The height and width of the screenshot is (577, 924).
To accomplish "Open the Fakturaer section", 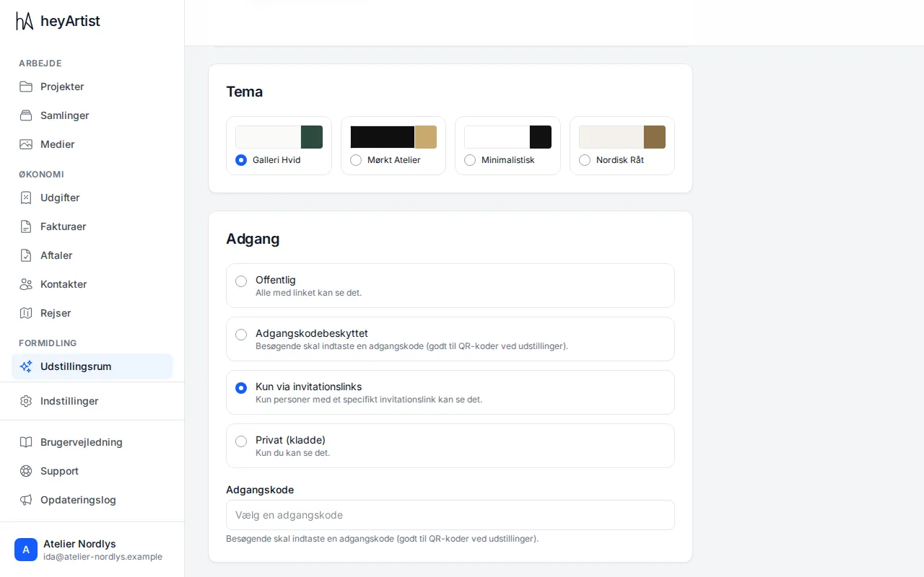I will (92, 226).
